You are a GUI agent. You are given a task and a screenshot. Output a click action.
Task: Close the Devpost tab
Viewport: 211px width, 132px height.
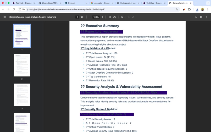86,3
